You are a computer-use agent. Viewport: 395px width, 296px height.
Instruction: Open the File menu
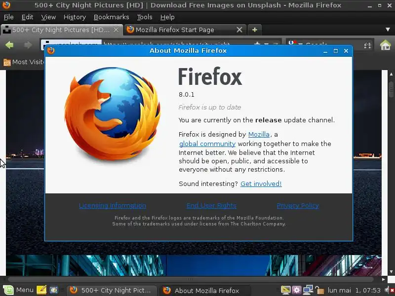coord(8,17)
